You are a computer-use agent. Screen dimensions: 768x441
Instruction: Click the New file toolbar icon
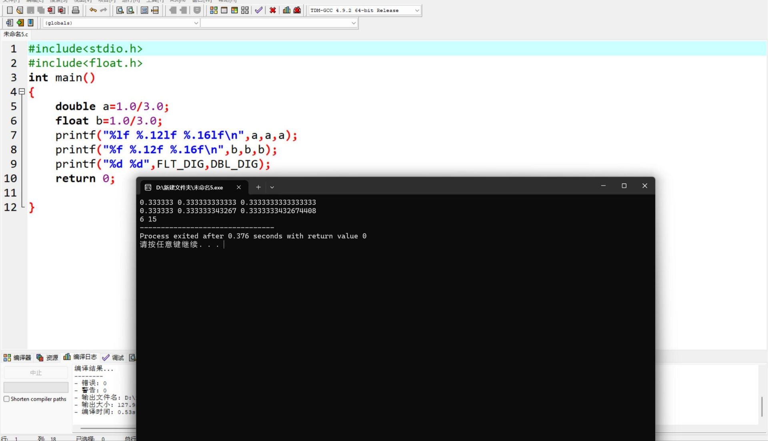click(10, 10)
